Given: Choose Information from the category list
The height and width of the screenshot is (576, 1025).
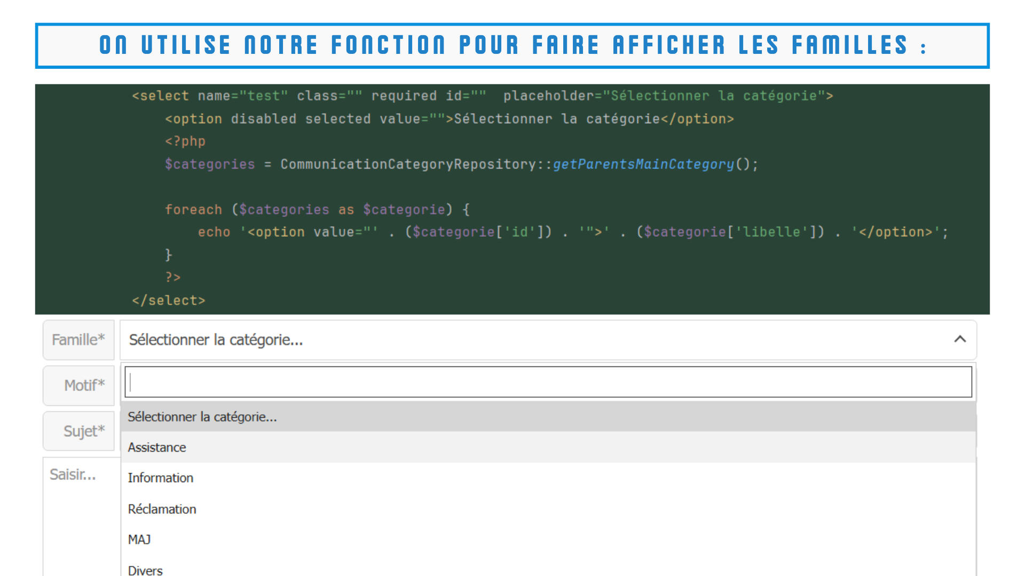Looking at the screenshot, I should coord(161,478).
